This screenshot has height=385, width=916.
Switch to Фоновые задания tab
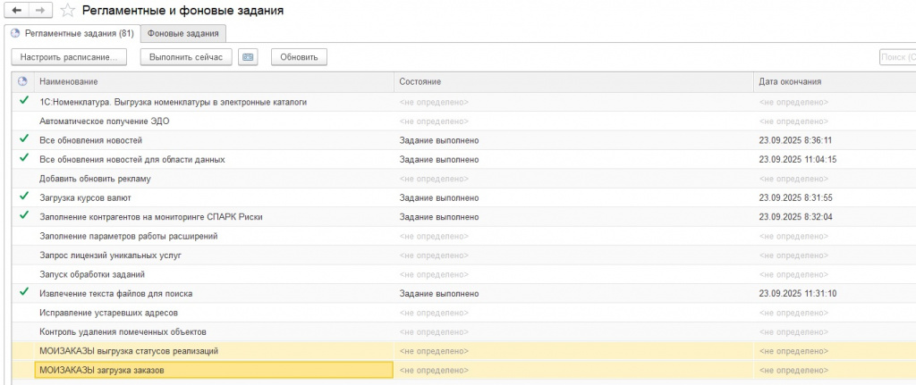pyautogui.click(x=183, y=33)
